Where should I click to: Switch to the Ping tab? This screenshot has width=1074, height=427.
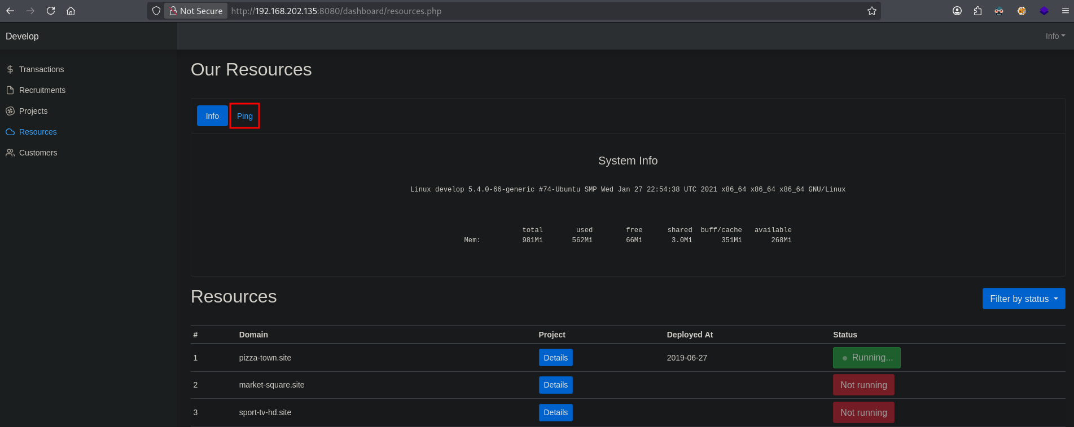[x=244, y=116]
